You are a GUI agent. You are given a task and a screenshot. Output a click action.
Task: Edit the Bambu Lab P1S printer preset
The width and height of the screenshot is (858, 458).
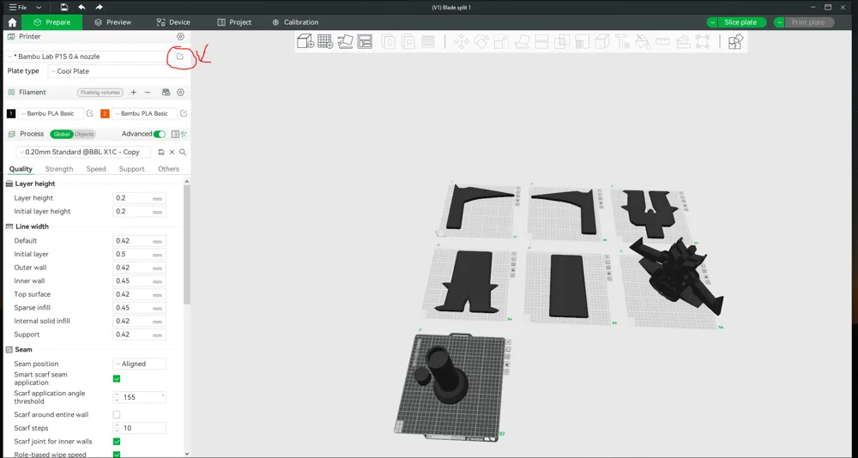pos(180,56)
